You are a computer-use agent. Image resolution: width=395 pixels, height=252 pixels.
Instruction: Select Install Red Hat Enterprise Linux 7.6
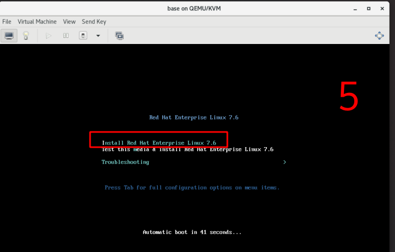159,143
